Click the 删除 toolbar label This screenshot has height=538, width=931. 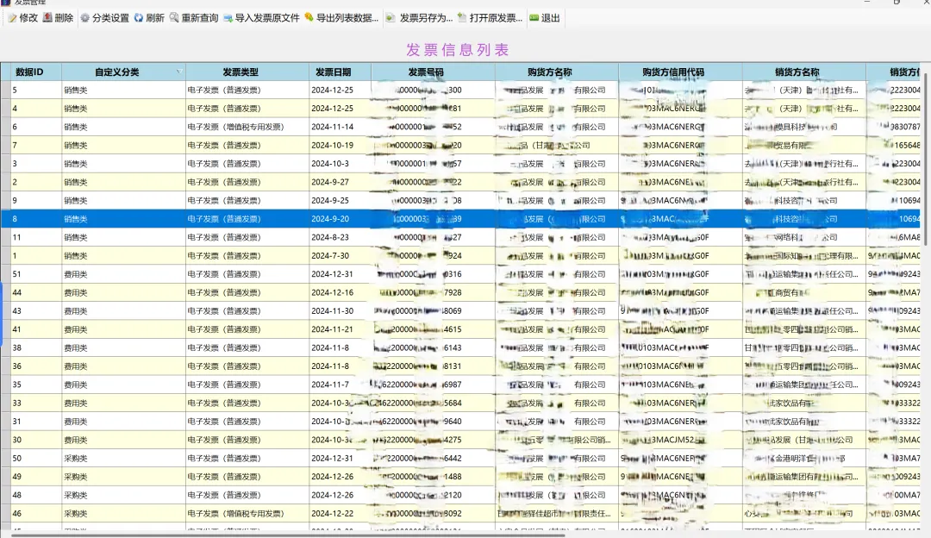64,18
